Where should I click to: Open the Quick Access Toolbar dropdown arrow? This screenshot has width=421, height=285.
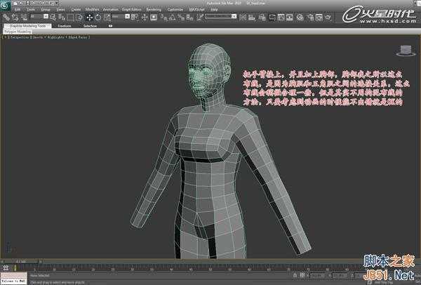[x=56, y=4]
